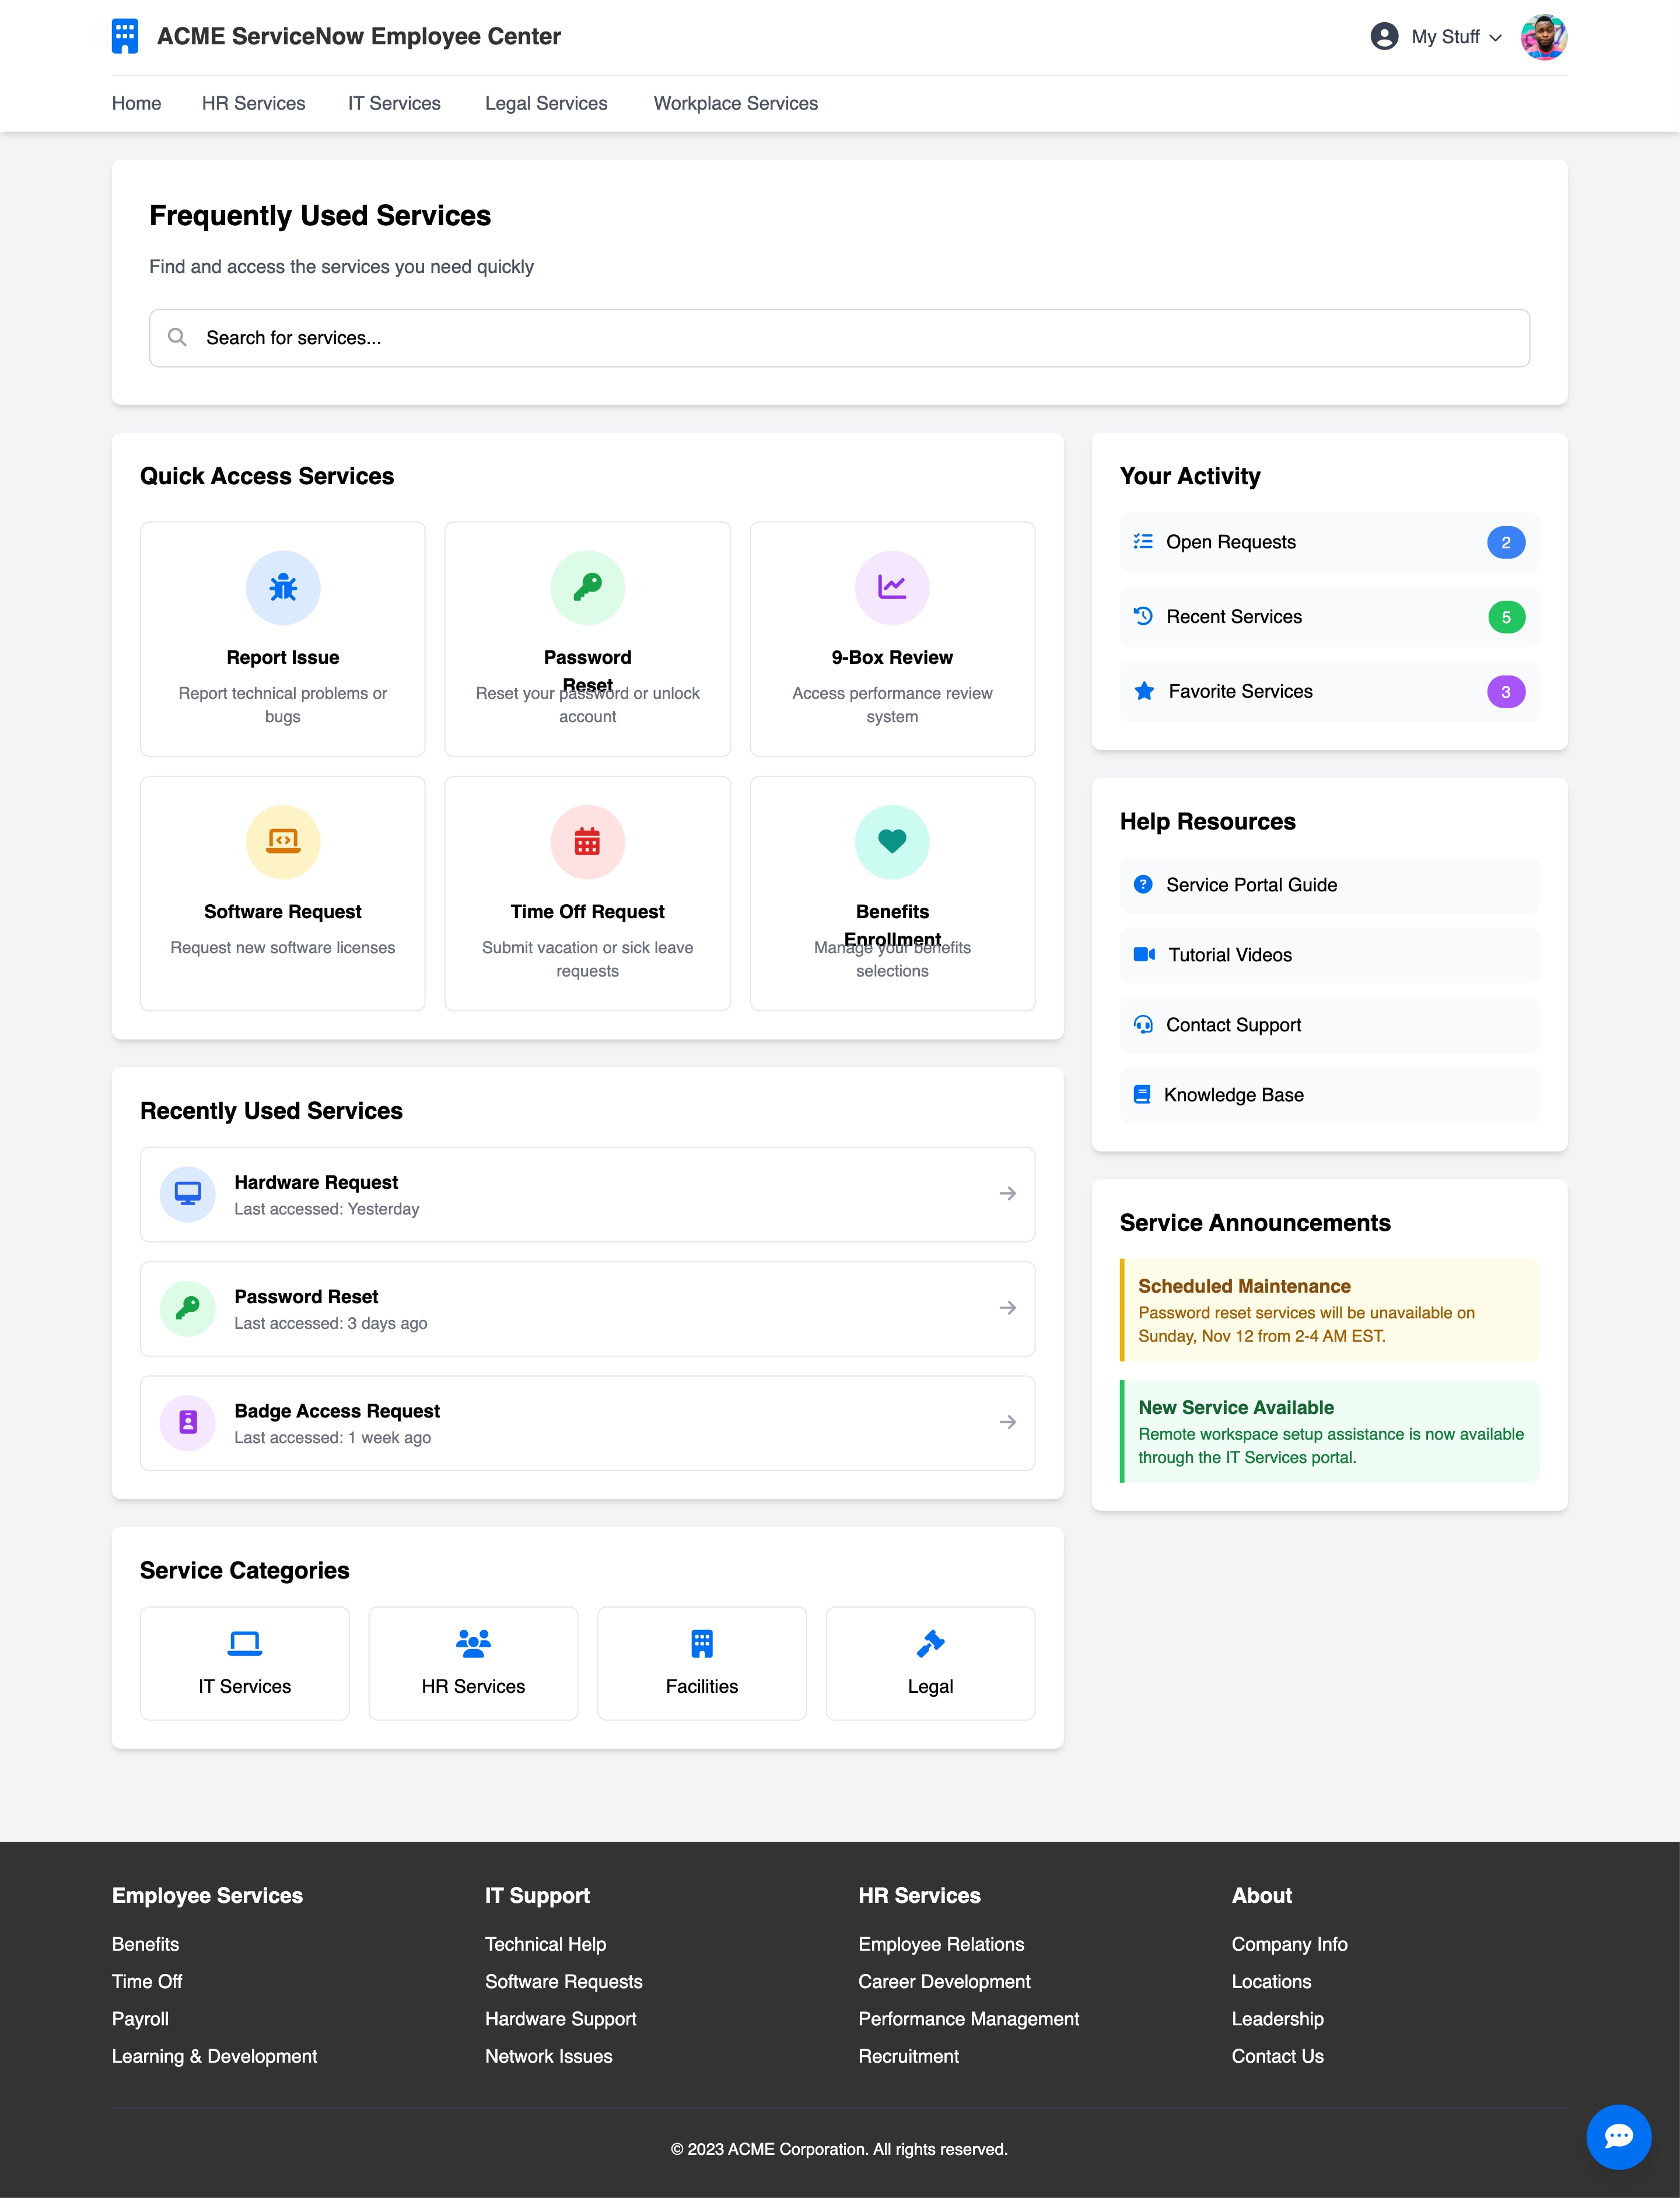Click the Contact Support headset icon

(x=1143, y=1024)
